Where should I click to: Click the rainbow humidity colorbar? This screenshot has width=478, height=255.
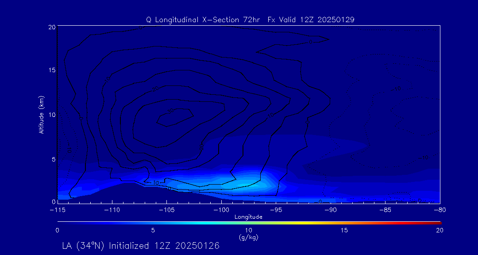pyautogui.click(x=249, y=223)
